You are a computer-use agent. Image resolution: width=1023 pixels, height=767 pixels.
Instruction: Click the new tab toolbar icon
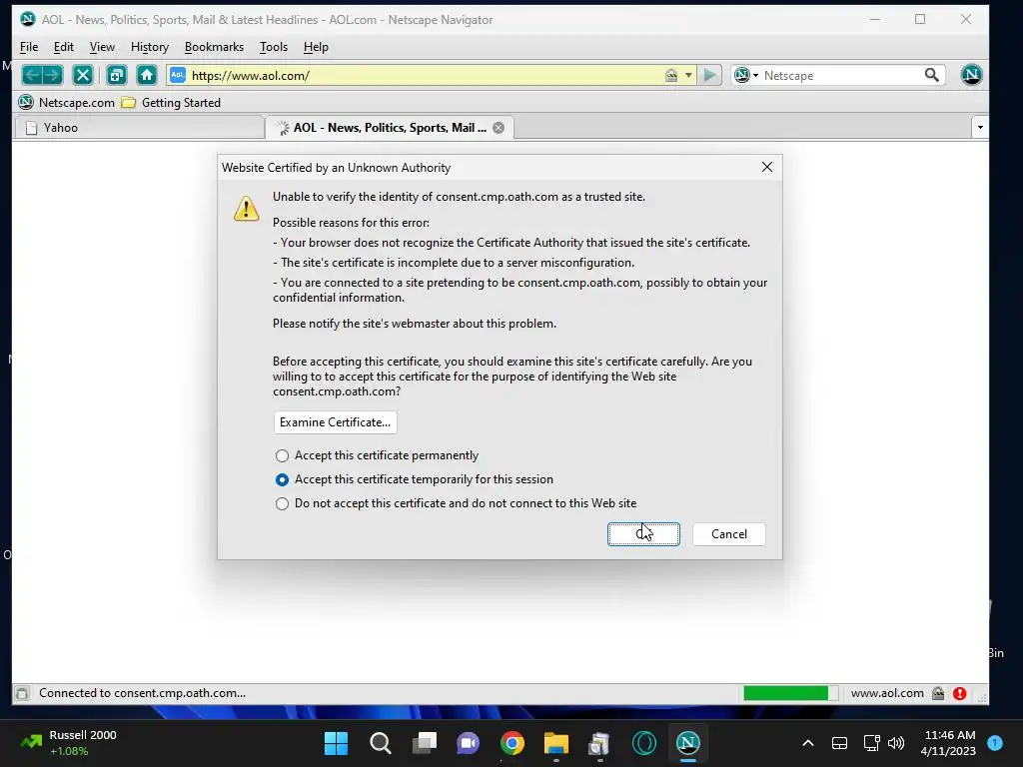point(117,75)
